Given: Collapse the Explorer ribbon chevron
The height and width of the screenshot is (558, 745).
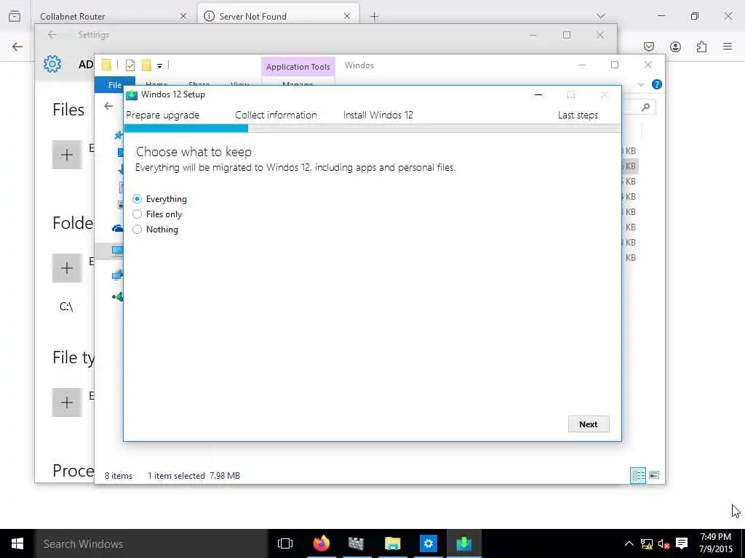Looking at the screenshot, I should tap(640, 84).
